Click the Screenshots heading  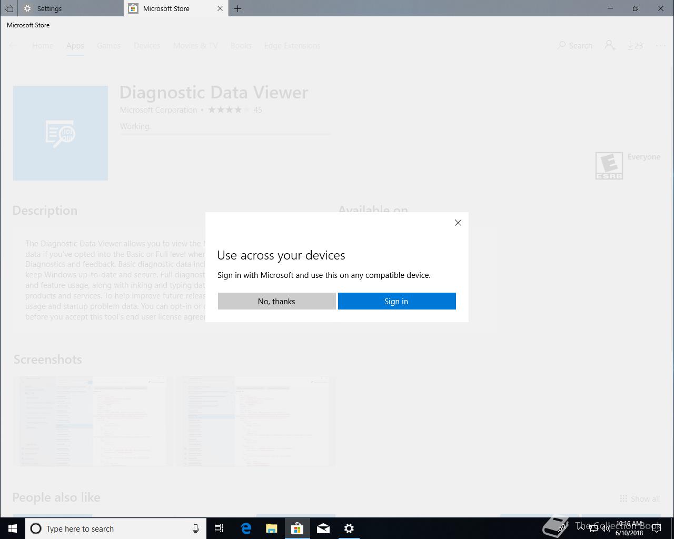pos(47,360)
